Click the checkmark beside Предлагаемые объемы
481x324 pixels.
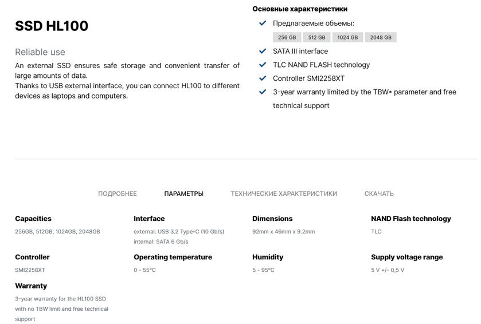click(263, 23)
